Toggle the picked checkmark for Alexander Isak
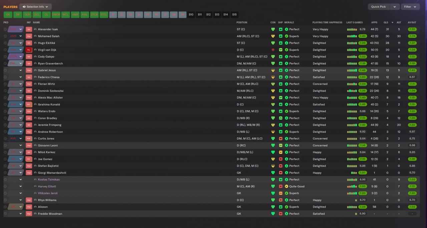This screenshot has width=427, height=228. (x=5, y=29)
